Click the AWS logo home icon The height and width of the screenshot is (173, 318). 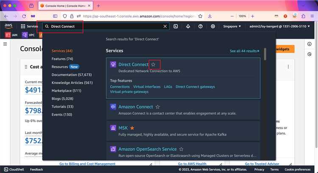click(x=8, y=26)
